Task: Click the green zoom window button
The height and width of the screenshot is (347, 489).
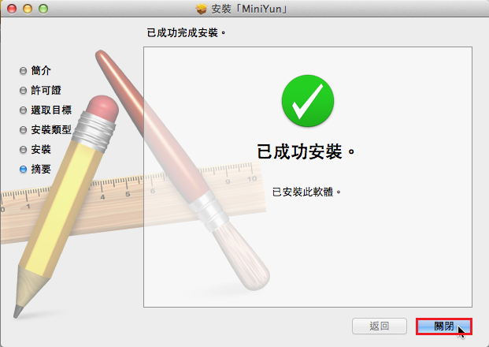Action: point(43,9)
